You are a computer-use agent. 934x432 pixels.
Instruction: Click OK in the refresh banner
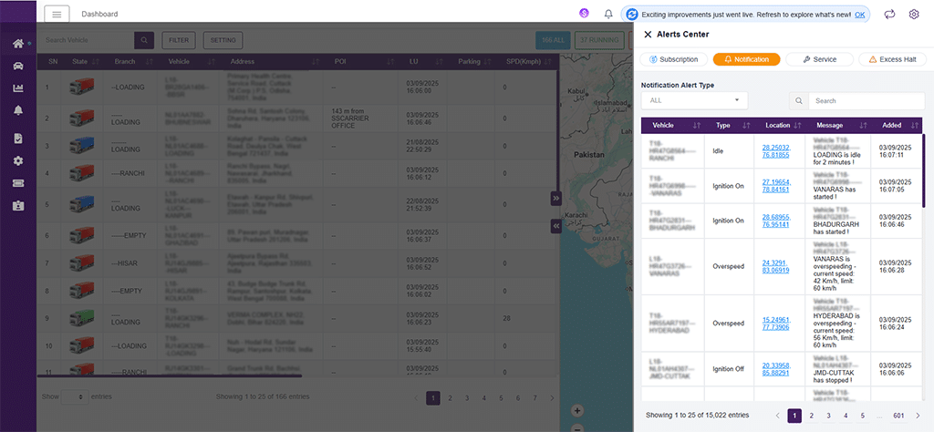pos(860,15)
